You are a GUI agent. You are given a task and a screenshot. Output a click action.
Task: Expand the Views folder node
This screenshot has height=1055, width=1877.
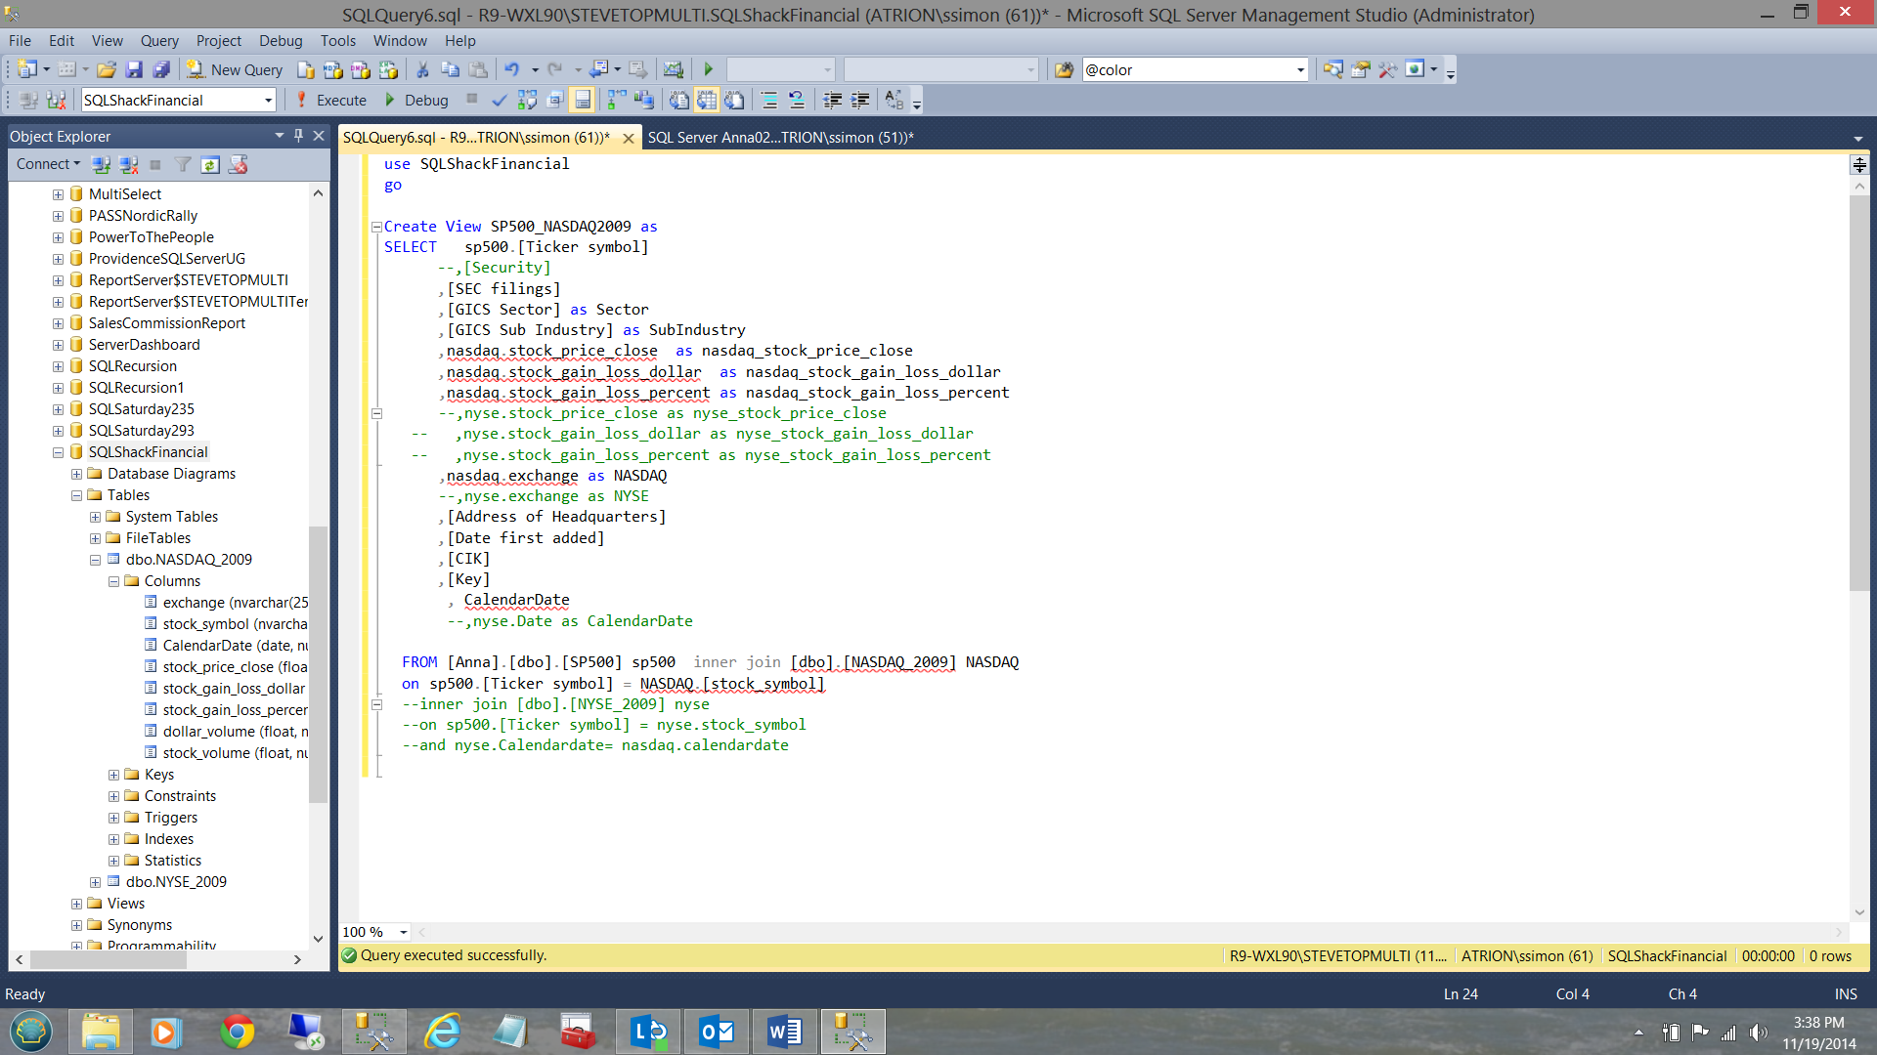pyautogui.click(x=76, y=904)
